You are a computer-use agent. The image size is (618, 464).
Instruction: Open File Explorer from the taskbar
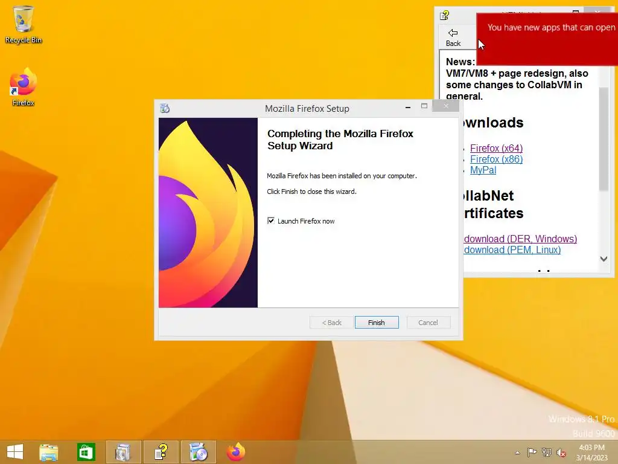click(49, 452)
